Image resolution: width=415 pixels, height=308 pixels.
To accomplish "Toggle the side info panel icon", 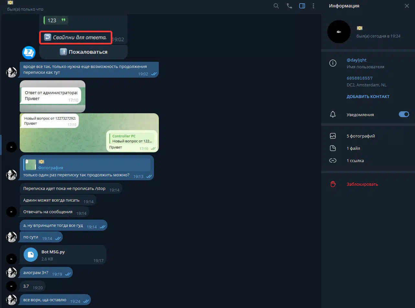I will [302, 6].
